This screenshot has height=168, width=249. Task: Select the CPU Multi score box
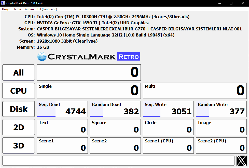[195, 91]
